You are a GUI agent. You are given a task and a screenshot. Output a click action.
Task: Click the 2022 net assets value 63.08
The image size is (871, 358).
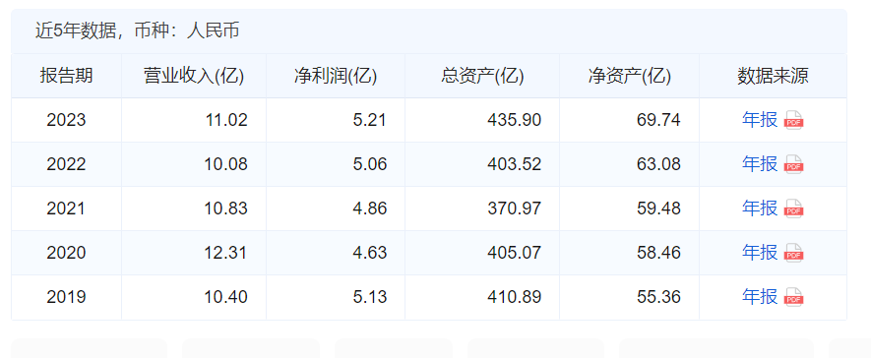658,164
